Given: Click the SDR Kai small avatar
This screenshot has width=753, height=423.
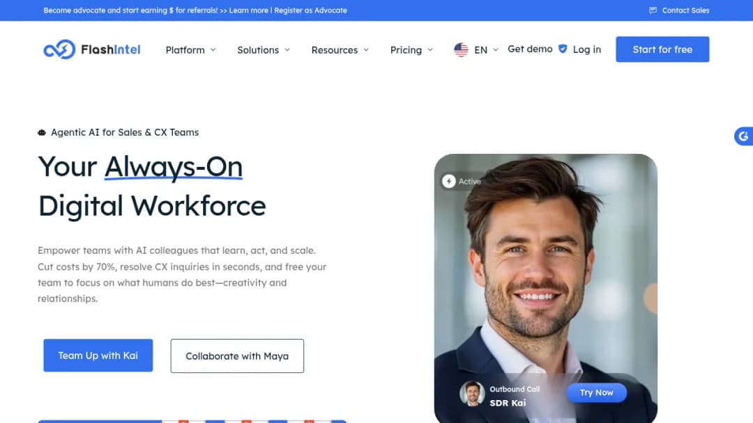Looking at the screenshot, I should 472,394.
